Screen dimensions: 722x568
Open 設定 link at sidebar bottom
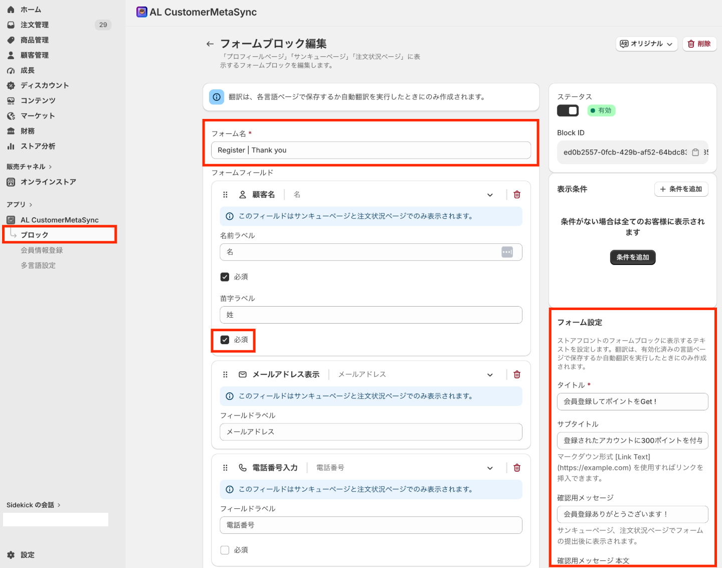28,555
